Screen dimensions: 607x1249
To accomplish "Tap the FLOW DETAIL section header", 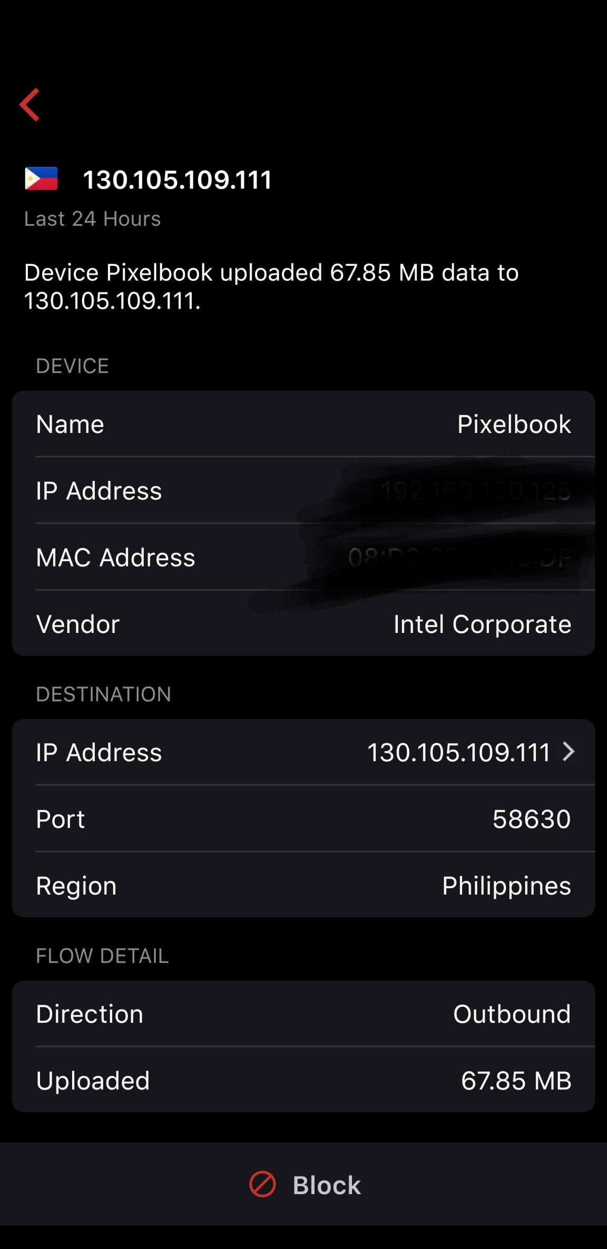I will (102, 956).
